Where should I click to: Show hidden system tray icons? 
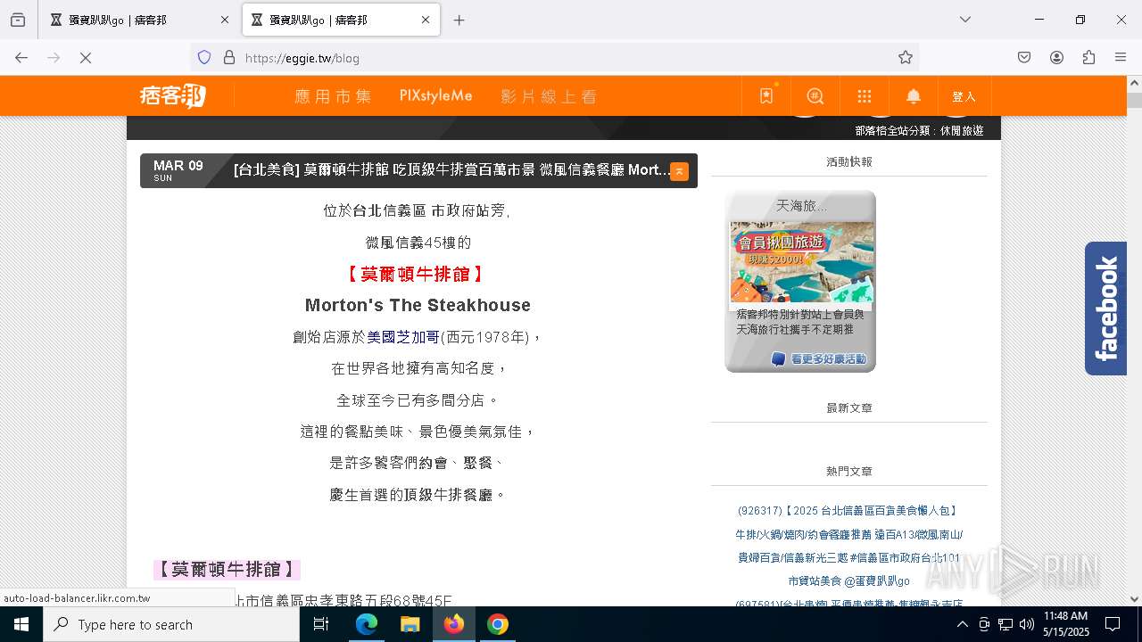click(x=962, y=624)
